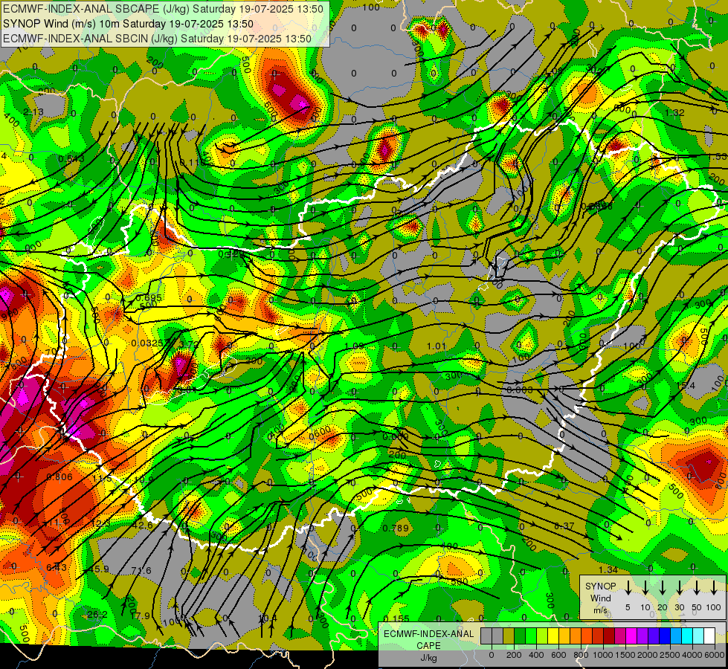This screenshot has width=728, height=669.
Task: Click the map value 8.37
Action: coord(564,526)
